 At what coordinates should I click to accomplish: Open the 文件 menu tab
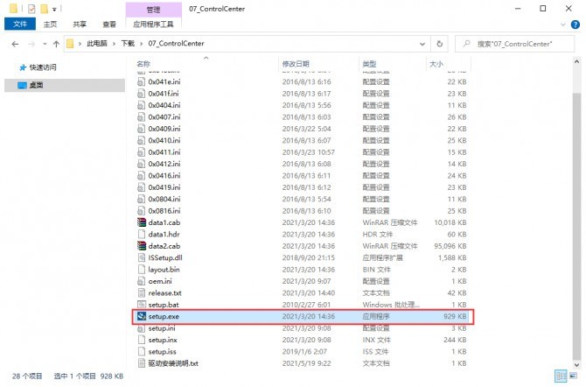tap(20, 25)
